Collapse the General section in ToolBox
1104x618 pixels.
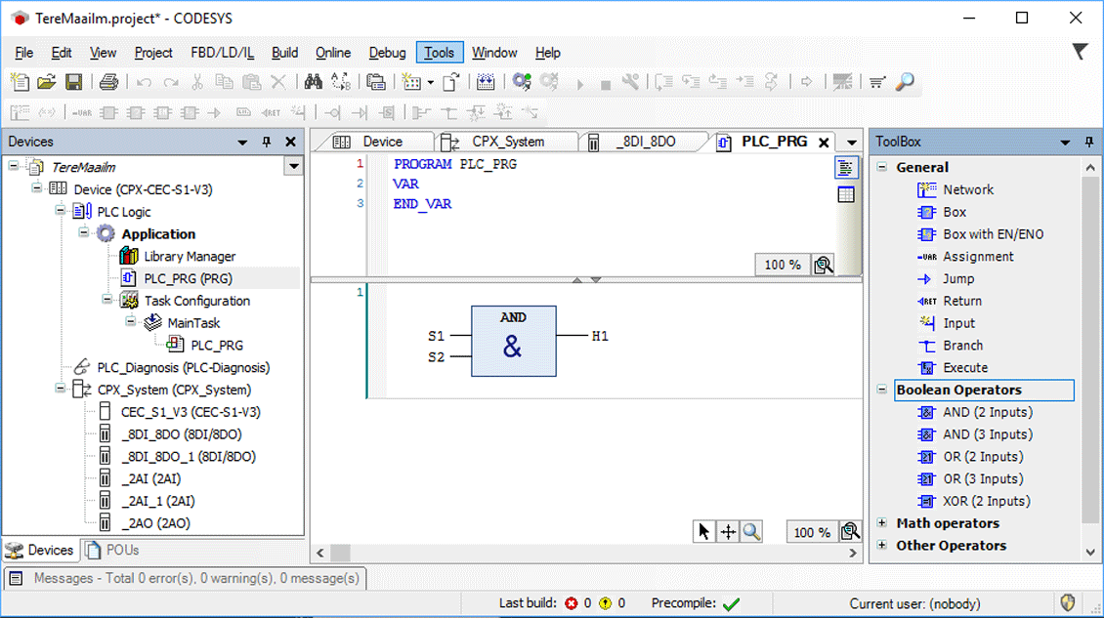point(881,167)
